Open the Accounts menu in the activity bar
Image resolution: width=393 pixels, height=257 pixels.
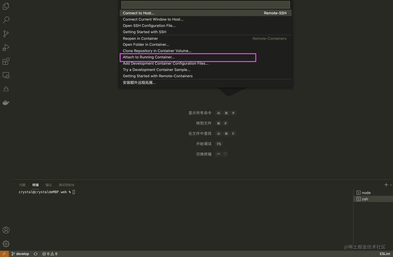pyautogui.click(x=6, y=230)
